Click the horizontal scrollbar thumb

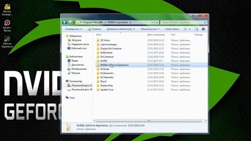(x=149, y=121)
